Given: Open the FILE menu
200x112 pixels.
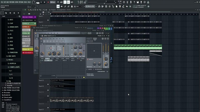Looking at the screenshot, I should pyautogui.click(x=2, y=2).
